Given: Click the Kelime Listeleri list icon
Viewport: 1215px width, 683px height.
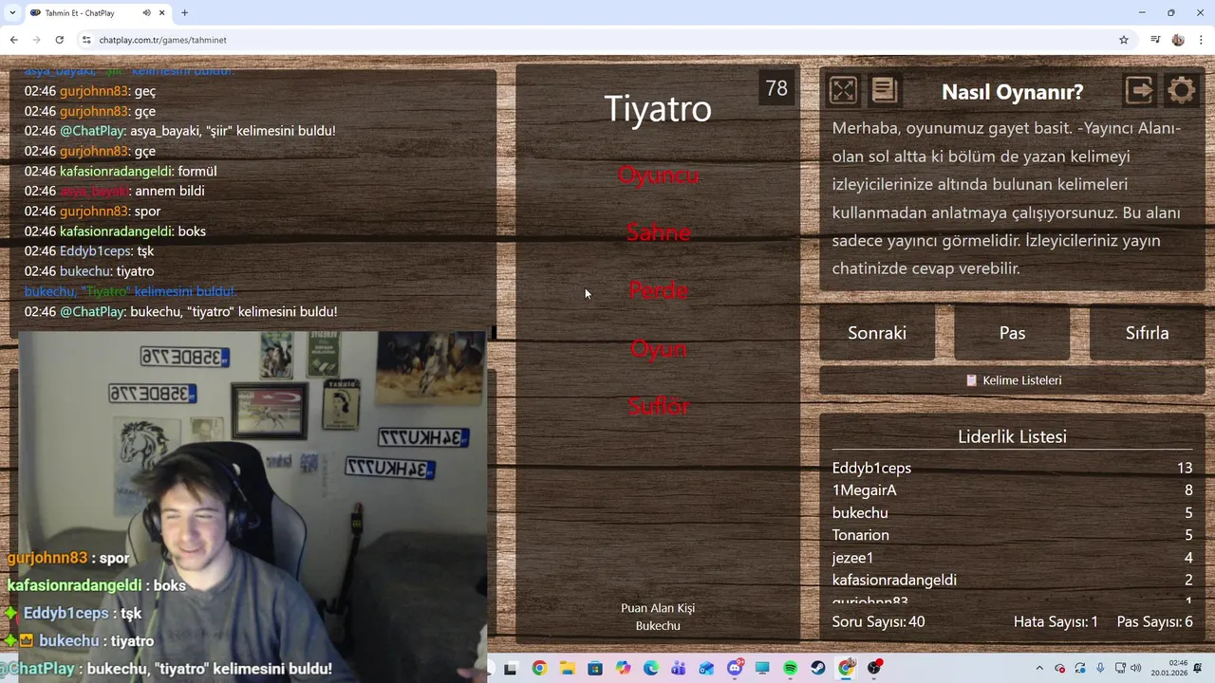Looking at the screenshot, I should pos(971,380).
